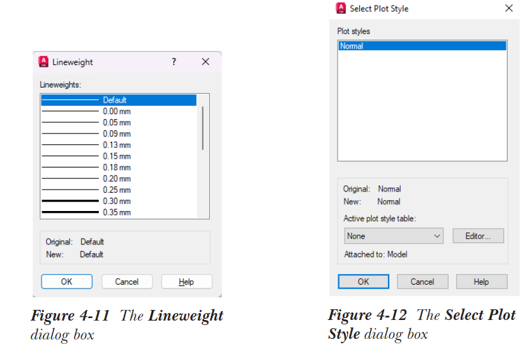Cancel the Lineweight dialog
The width and height of the screenshot is (531, 354).
[127, 282]
